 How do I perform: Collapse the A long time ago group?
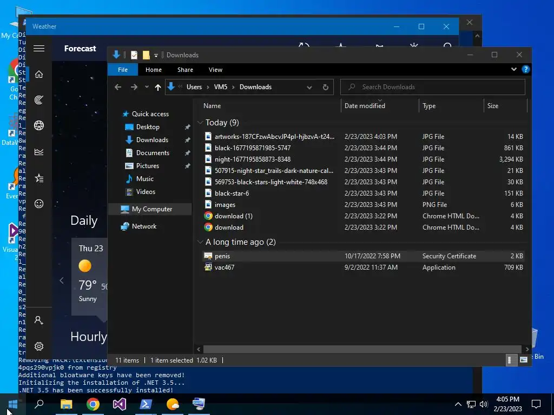[x=200, y=242]
